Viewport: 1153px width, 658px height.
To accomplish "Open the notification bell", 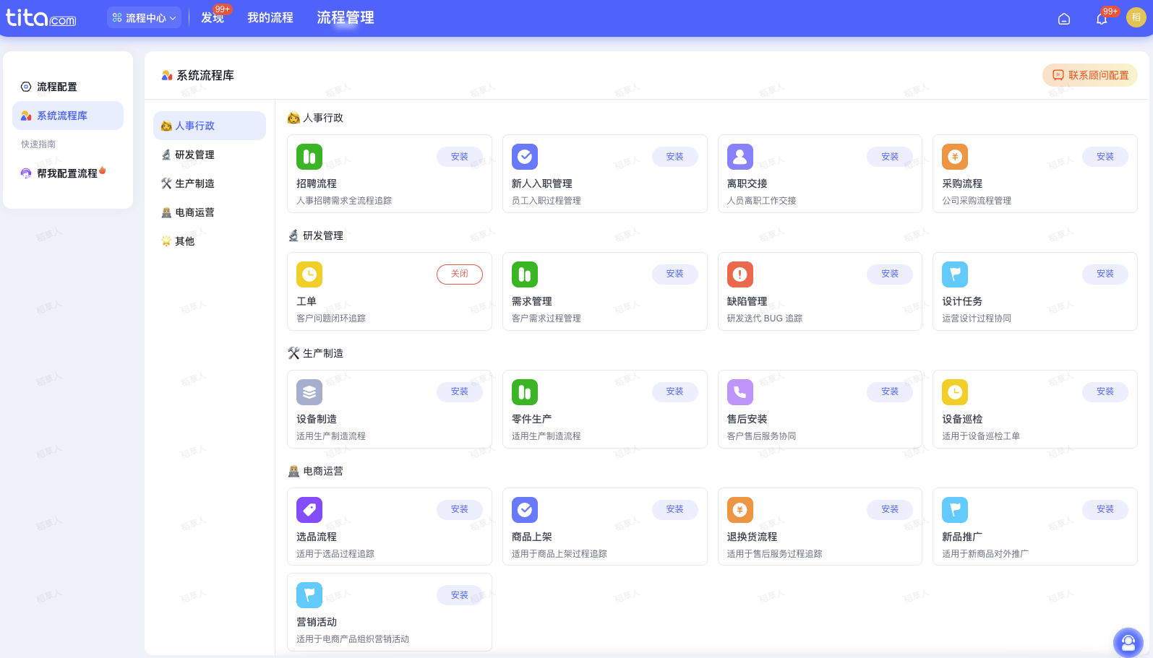I will [1102, 19].
